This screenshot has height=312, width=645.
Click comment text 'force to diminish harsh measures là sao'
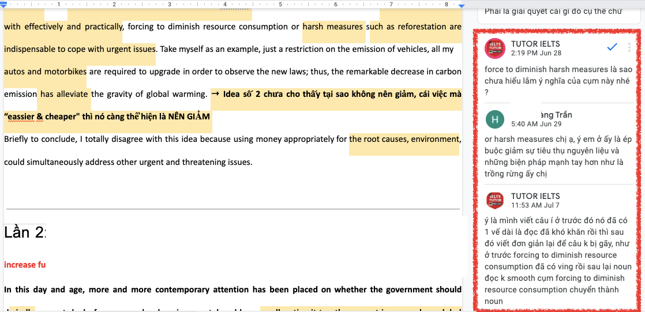(x=558, y=69)
